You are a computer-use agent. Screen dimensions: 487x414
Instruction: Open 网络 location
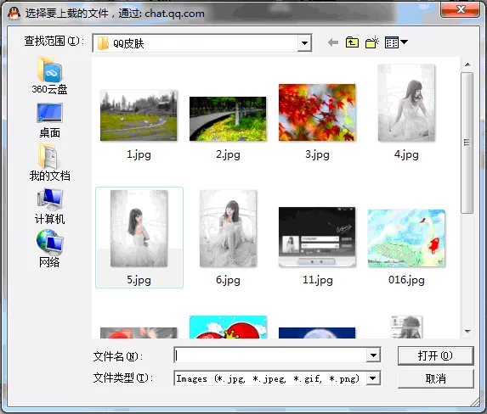[x=49, y=249]
